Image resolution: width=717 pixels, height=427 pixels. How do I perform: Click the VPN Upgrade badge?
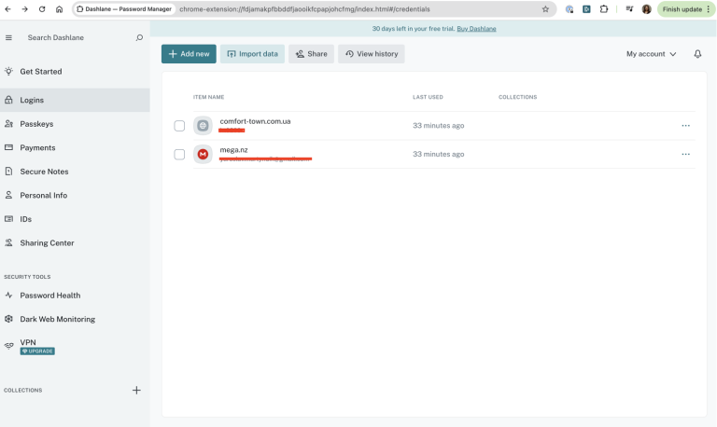[37, 351]
